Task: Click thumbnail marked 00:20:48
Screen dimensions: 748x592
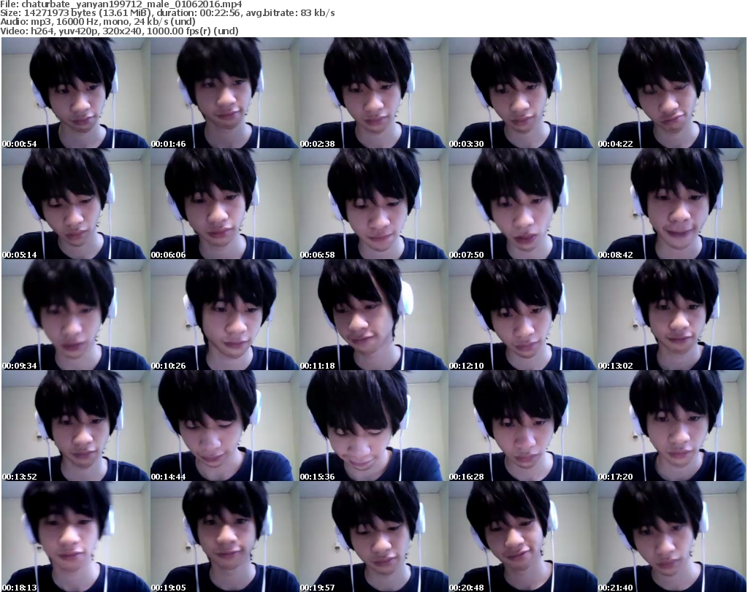Action: pos(522,537)
